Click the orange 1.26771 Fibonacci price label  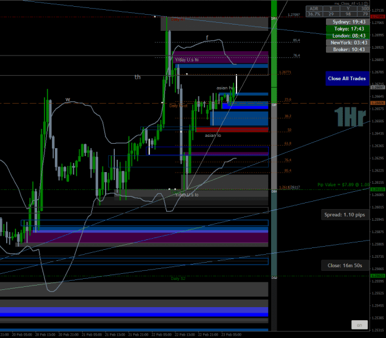click(285, 72)
